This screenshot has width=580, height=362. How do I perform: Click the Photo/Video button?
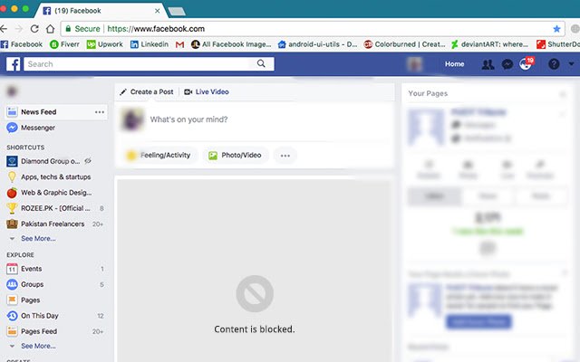[x=235, y=156]
